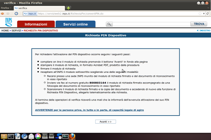Viewport: 211px width, 140px height.
Task: Launch the terminal from the dock
Action: [x=11, y=136]
